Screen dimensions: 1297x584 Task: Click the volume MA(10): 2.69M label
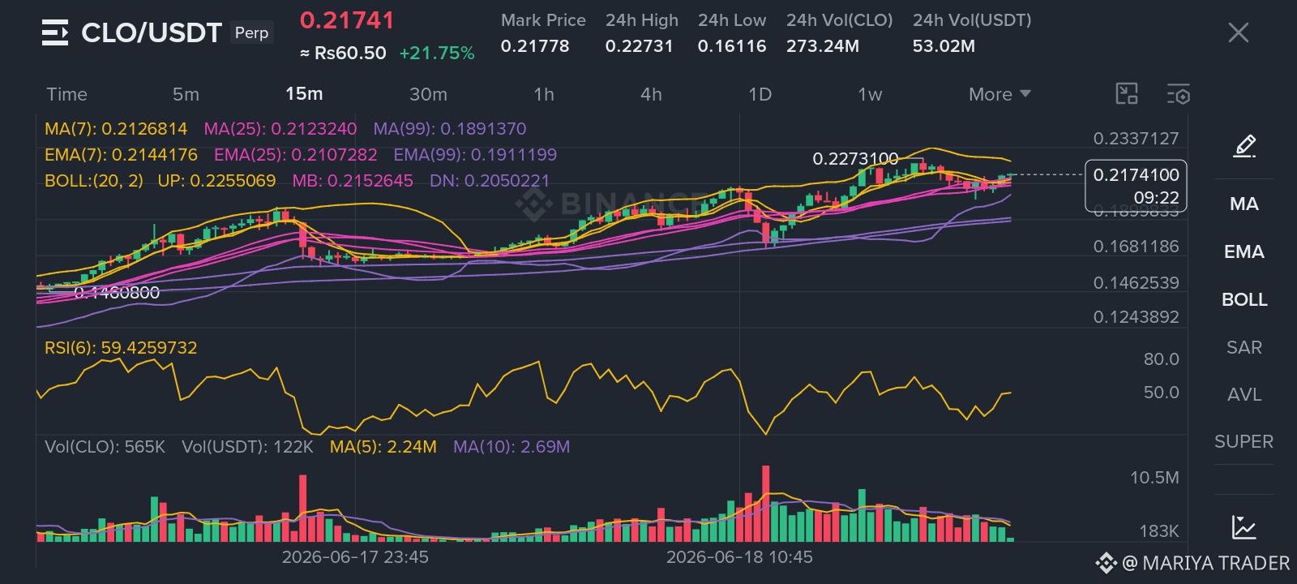tap(512, 447)
